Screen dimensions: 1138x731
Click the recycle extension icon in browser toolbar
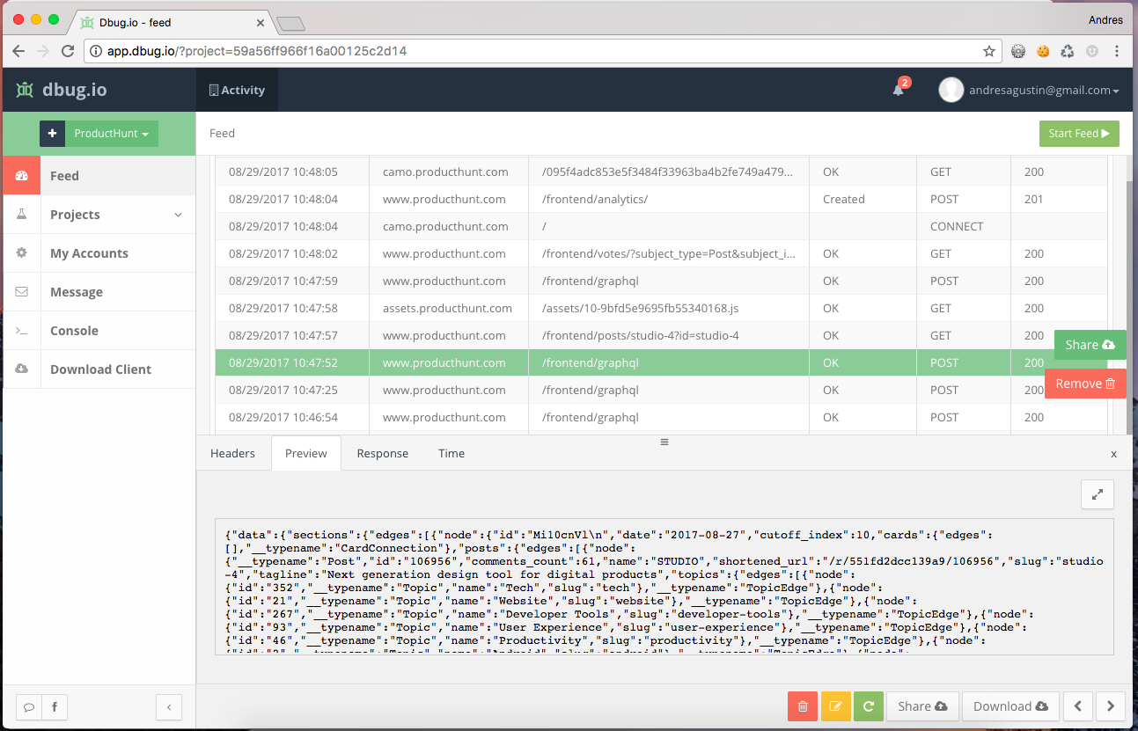(1068, 51)
